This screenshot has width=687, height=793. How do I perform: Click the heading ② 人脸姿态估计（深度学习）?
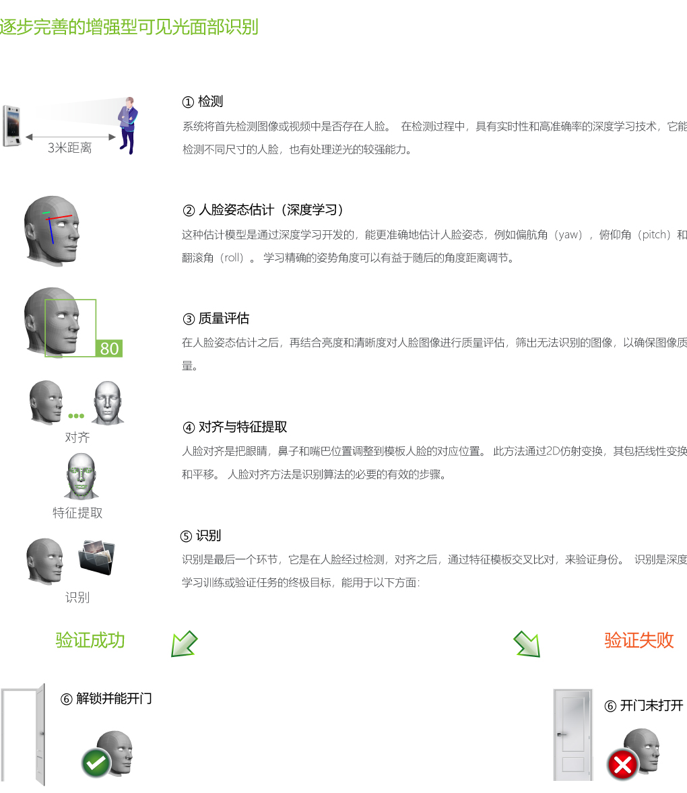click(263, 210)
